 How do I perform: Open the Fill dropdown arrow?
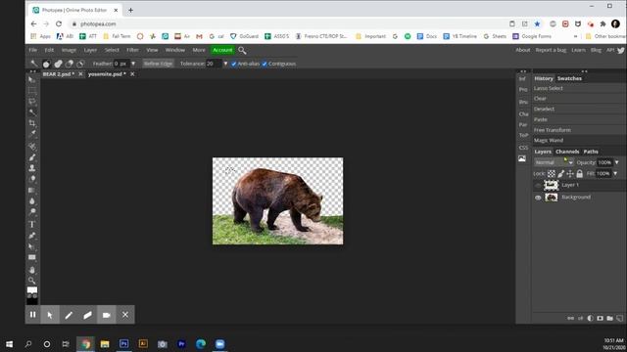pos(615,174)
